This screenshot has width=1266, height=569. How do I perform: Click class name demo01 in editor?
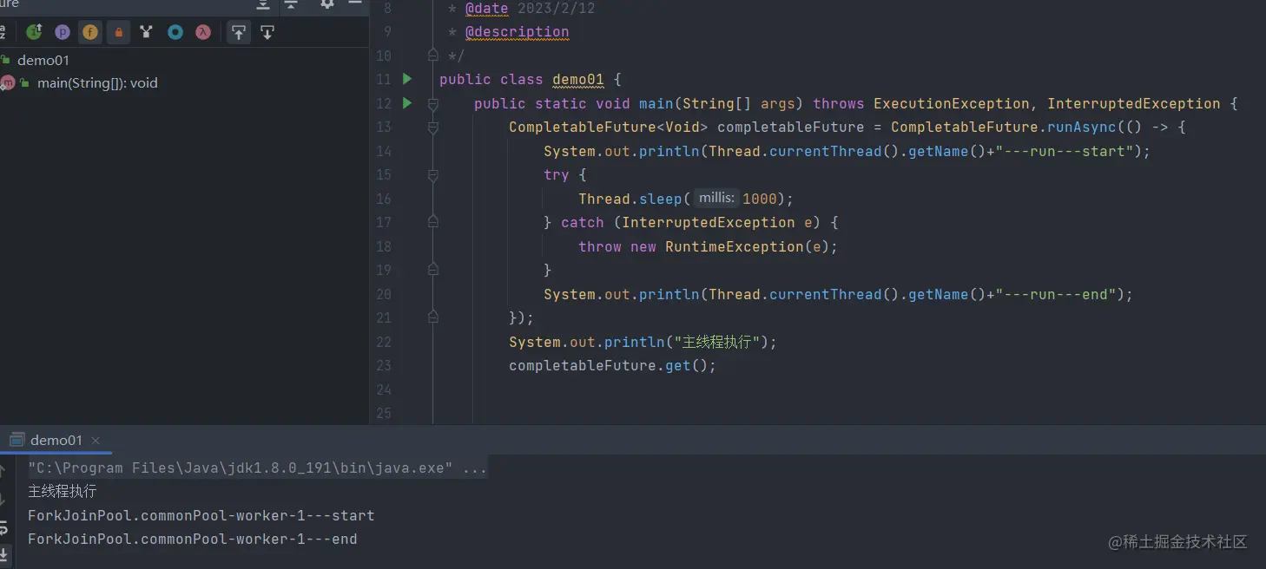[577, 80]
